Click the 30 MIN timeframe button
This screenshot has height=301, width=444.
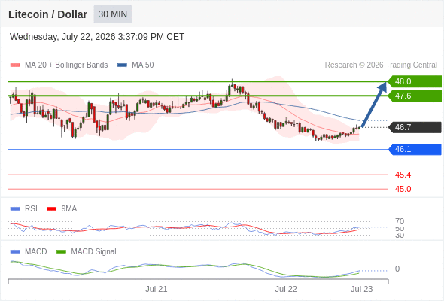click(x=113, y=14)
